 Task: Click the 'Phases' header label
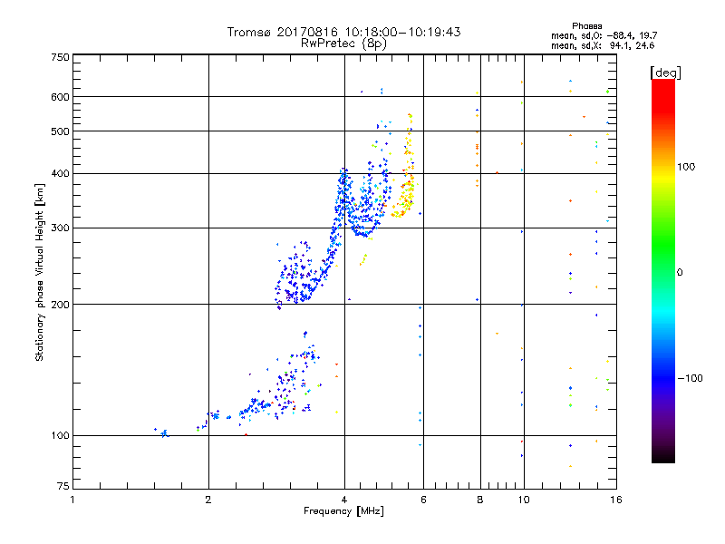pos(586,26)
